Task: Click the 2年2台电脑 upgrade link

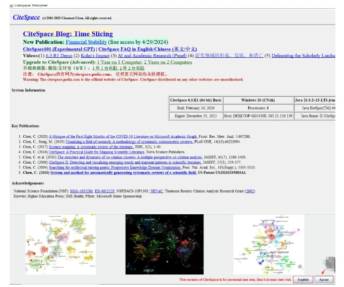Action: point(132,68)
